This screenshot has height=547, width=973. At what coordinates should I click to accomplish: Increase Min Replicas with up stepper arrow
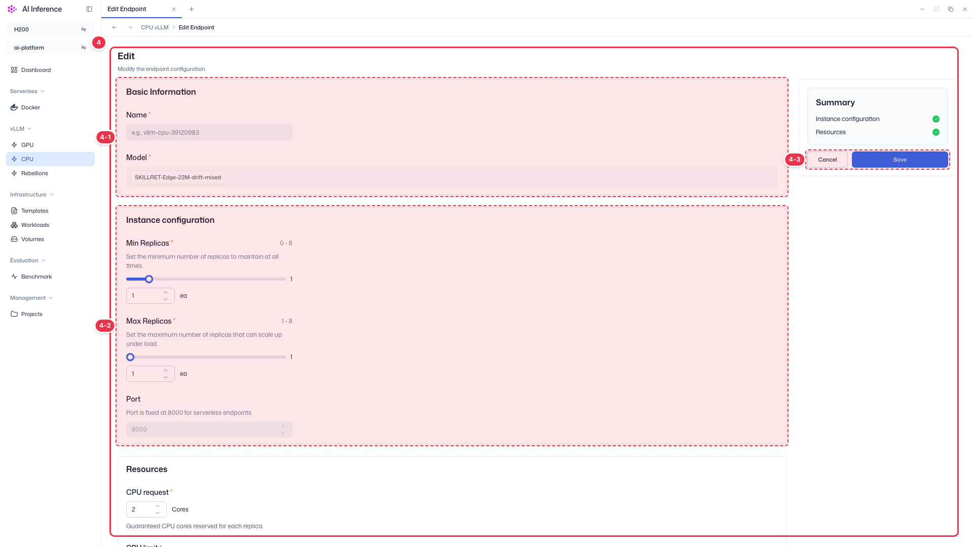tap(166, 292)
